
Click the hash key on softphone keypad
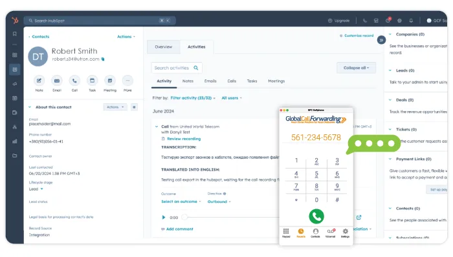pos(337,200)
